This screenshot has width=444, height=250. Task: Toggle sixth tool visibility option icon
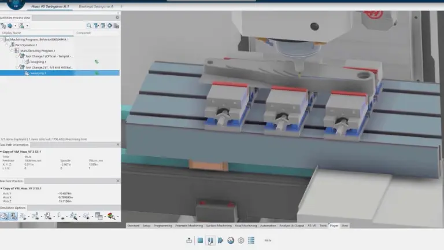click(61, 216)
